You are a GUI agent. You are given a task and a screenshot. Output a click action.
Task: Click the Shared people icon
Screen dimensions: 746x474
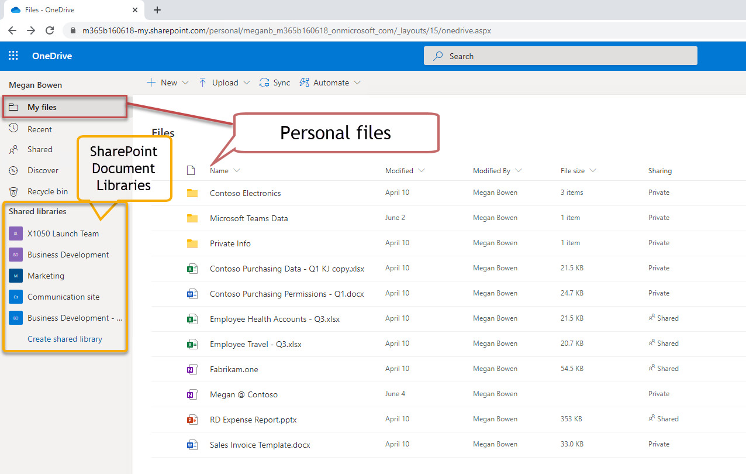pos(13,149)
